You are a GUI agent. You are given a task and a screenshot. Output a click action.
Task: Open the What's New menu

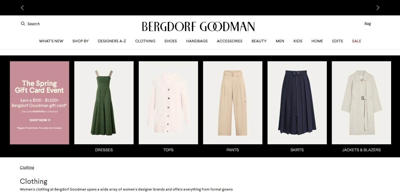coord(51,41)
